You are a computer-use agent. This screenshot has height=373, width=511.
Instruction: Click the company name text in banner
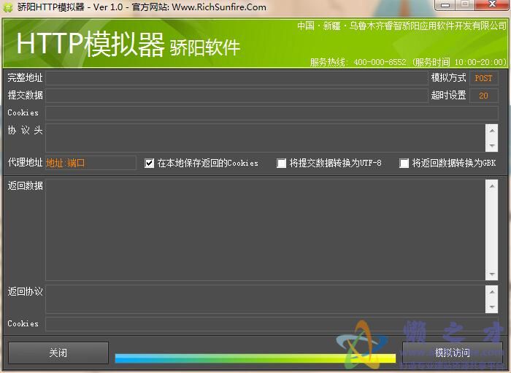[401, 26]
